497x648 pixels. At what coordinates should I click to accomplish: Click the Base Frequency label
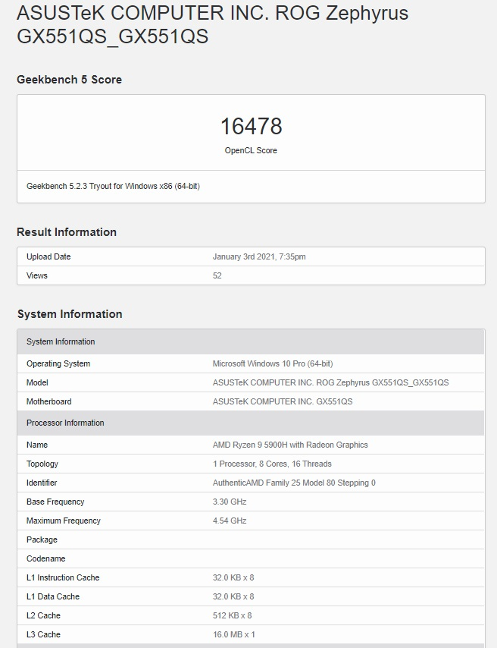click(55, 502)
